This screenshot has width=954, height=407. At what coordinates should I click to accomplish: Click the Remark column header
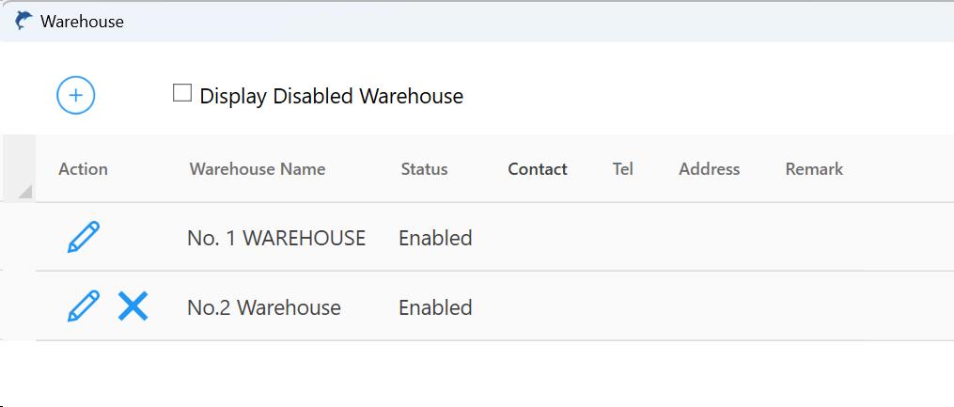pyautogui.click(x=814, y=169)
